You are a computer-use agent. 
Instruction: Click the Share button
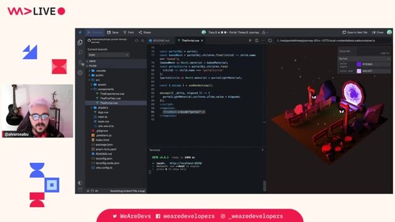click(x=145, y=33)
